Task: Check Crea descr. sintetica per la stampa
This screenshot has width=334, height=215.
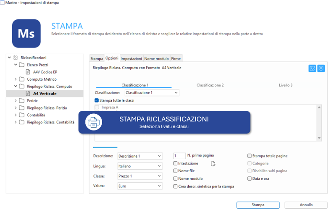Action: [x=175, y=186]
